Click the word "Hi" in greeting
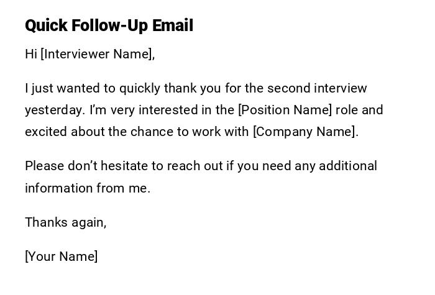This screenshot has width=435, height=295. pos(31,54)
